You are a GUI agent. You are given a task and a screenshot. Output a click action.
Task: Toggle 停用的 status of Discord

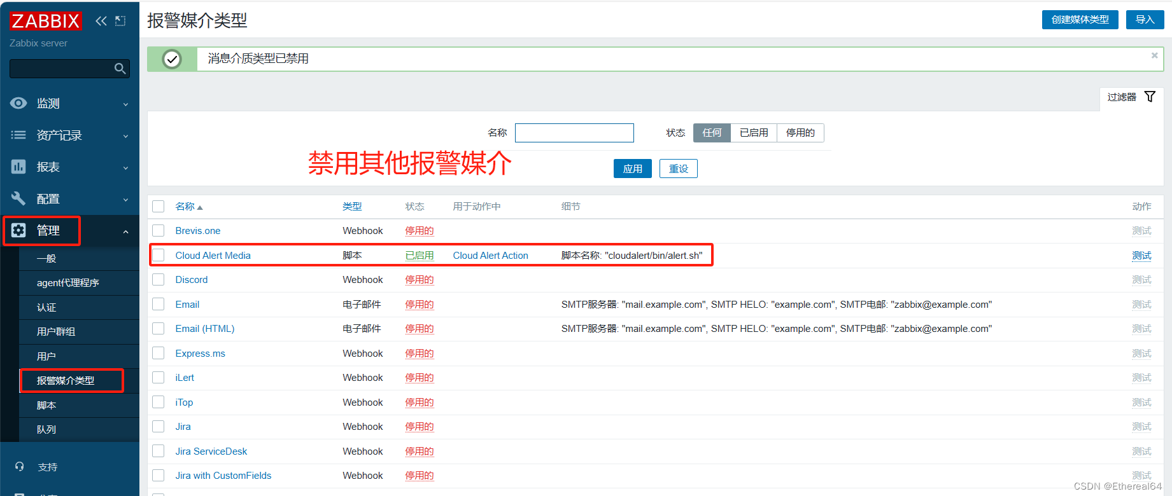tap(420, 280)
